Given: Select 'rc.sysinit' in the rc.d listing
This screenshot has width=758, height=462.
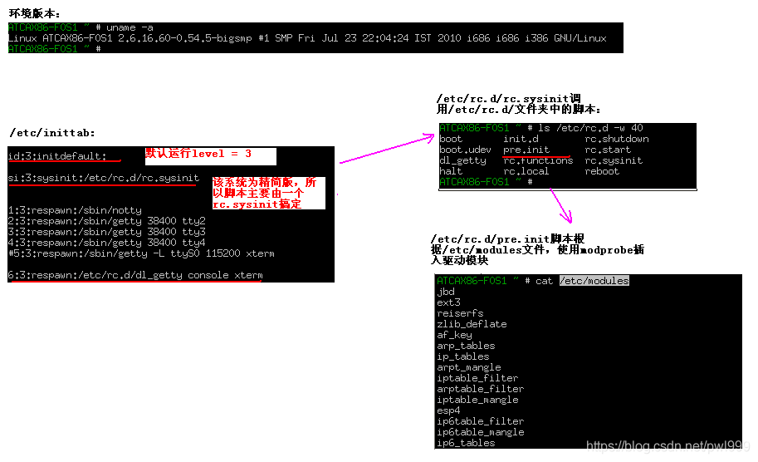Looking at the screenshot, I should click(x=614, y=160).
